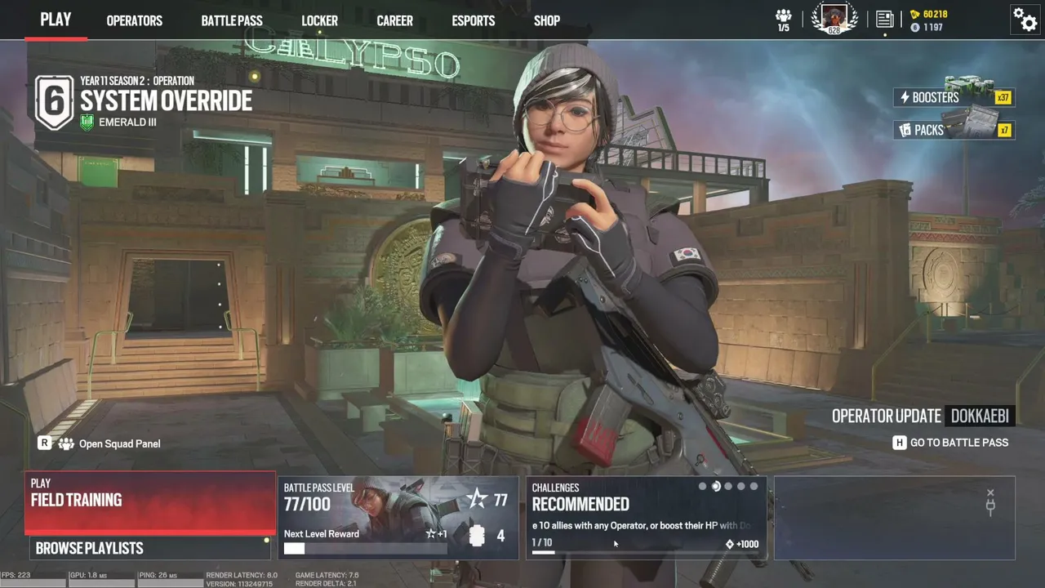Click the H key prompt icon
The image size is (1045, 588).
coord(899,443)
